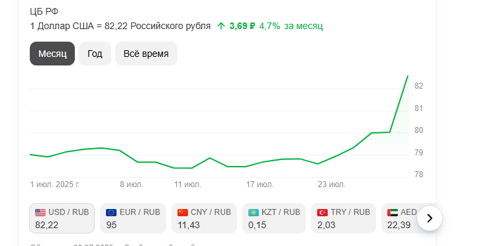Click the US flag icon
The height and width of the screenshot is (246, 482).
click(x=40, y=212)
